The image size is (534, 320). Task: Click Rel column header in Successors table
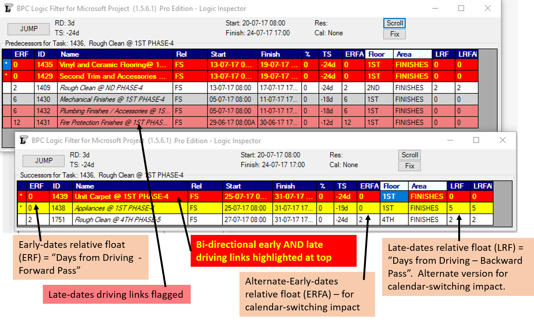click(x=205, y=186)
